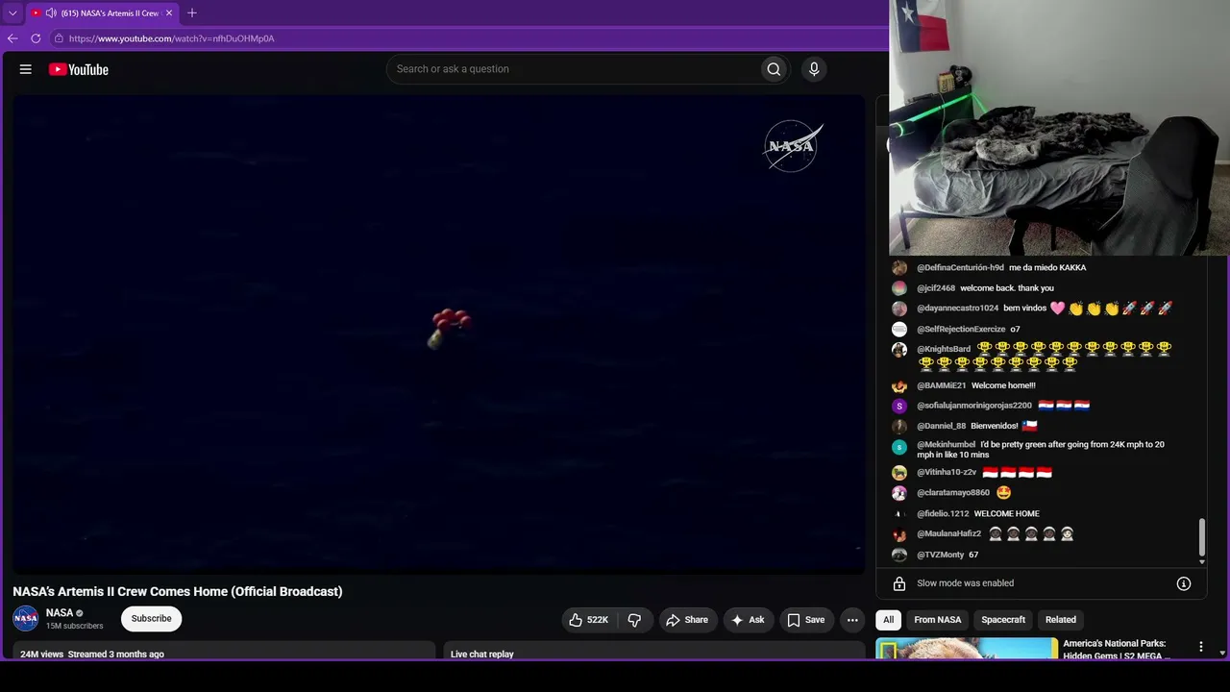Select the Related chip
Viewport: 1230px width, 692px height.
tap(1061, 620)
